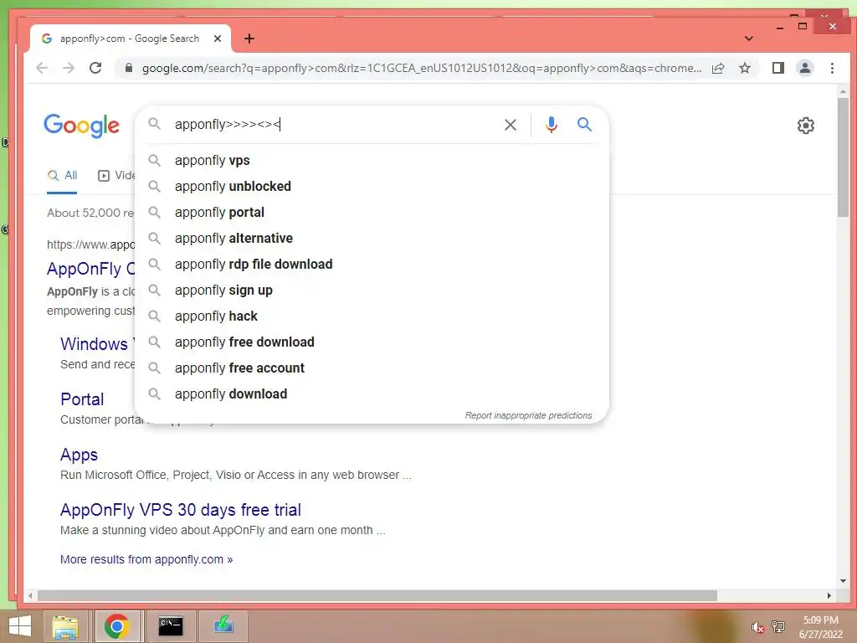
Task: Switch to the Videos results tab
Action: pos(116,176)
